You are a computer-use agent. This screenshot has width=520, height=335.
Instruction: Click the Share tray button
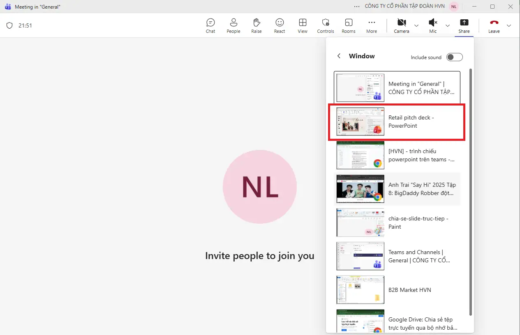coord(464,25)
